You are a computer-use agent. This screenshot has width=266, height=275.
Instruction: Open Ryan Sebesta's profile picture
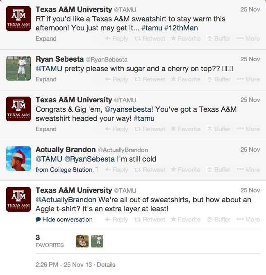(x=18, y=68)
